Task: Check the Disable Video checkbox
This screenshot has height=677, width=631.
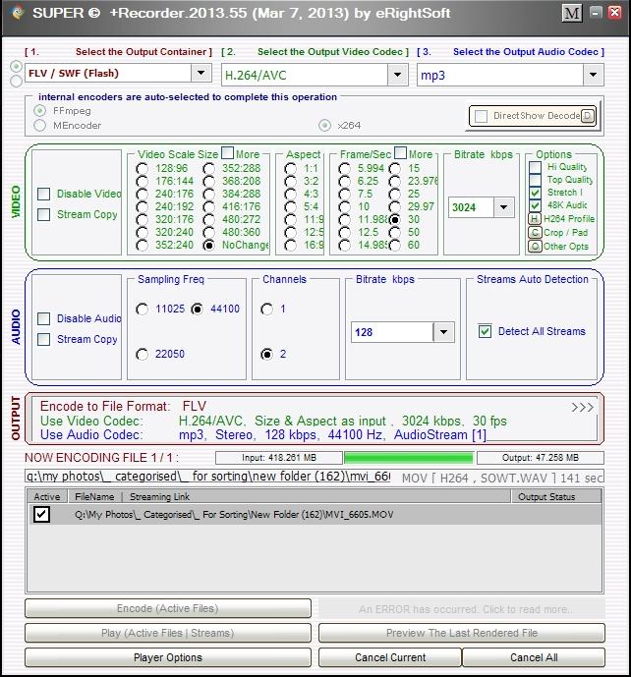Action: (x=43, y=194)
